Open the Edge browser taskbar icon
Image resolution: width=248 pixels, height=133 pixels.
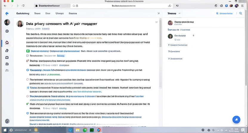(x=70, y=130)
